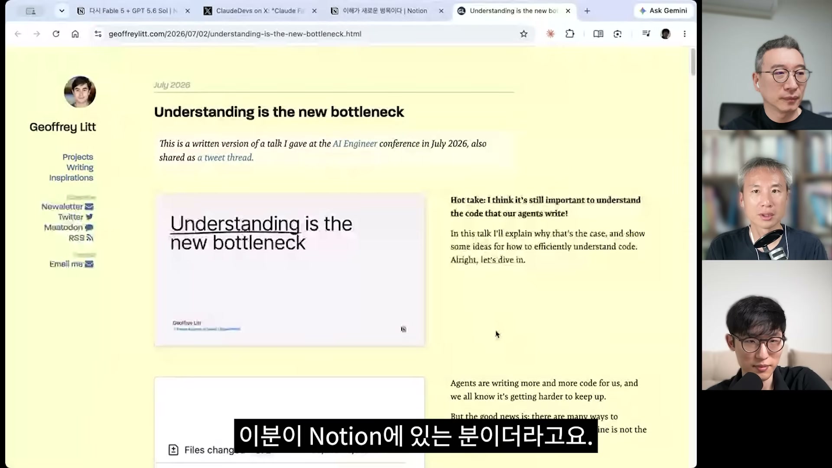Viewport: 832px width, 468px height.
Task: View site information icon in address bar
Action: [98, 34]
